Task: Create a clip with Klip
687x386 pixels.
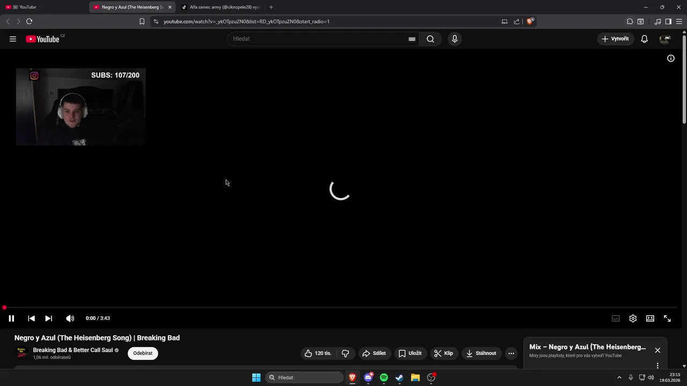Action: (444, 353)
